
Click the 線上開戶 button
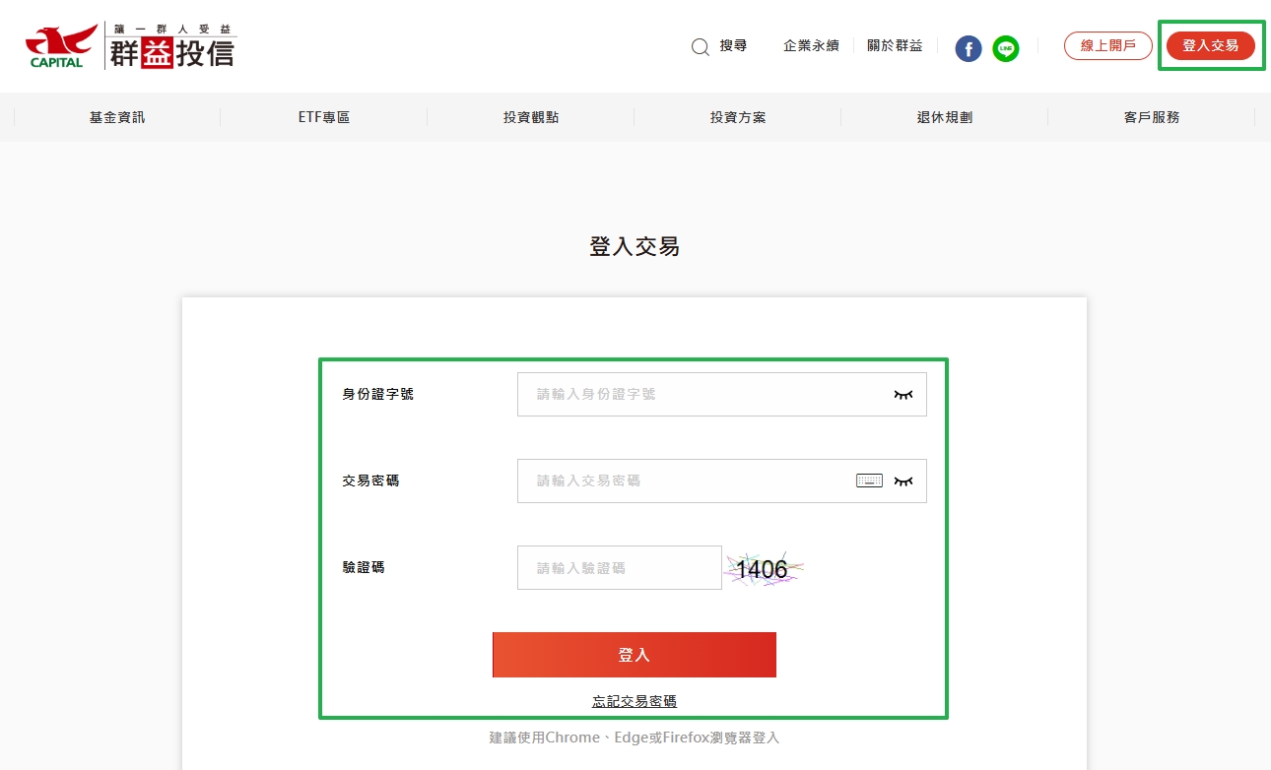coord(1107,45)
